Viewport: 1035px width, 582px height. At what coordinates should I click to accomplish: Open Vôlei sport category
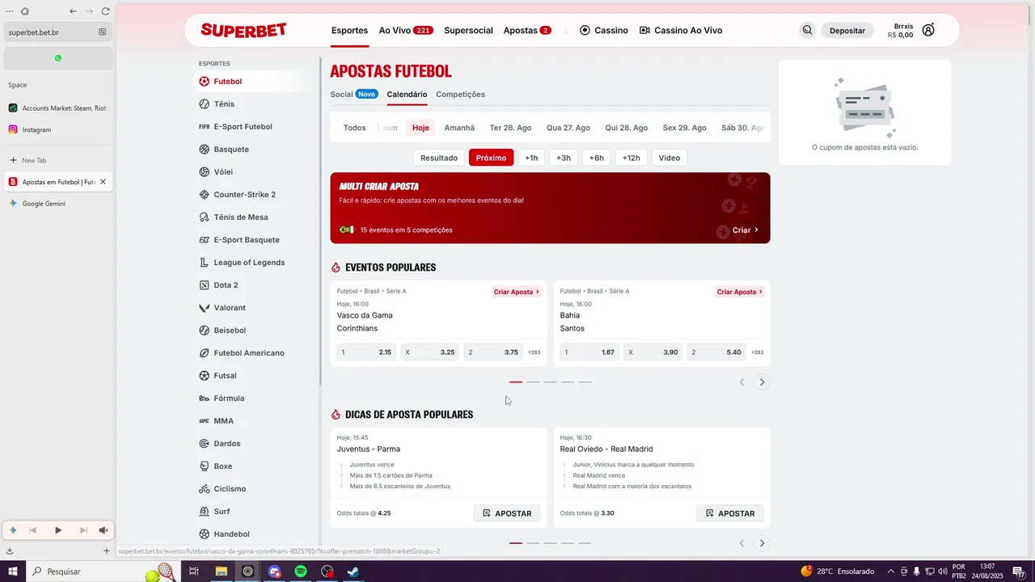(216, 172)
